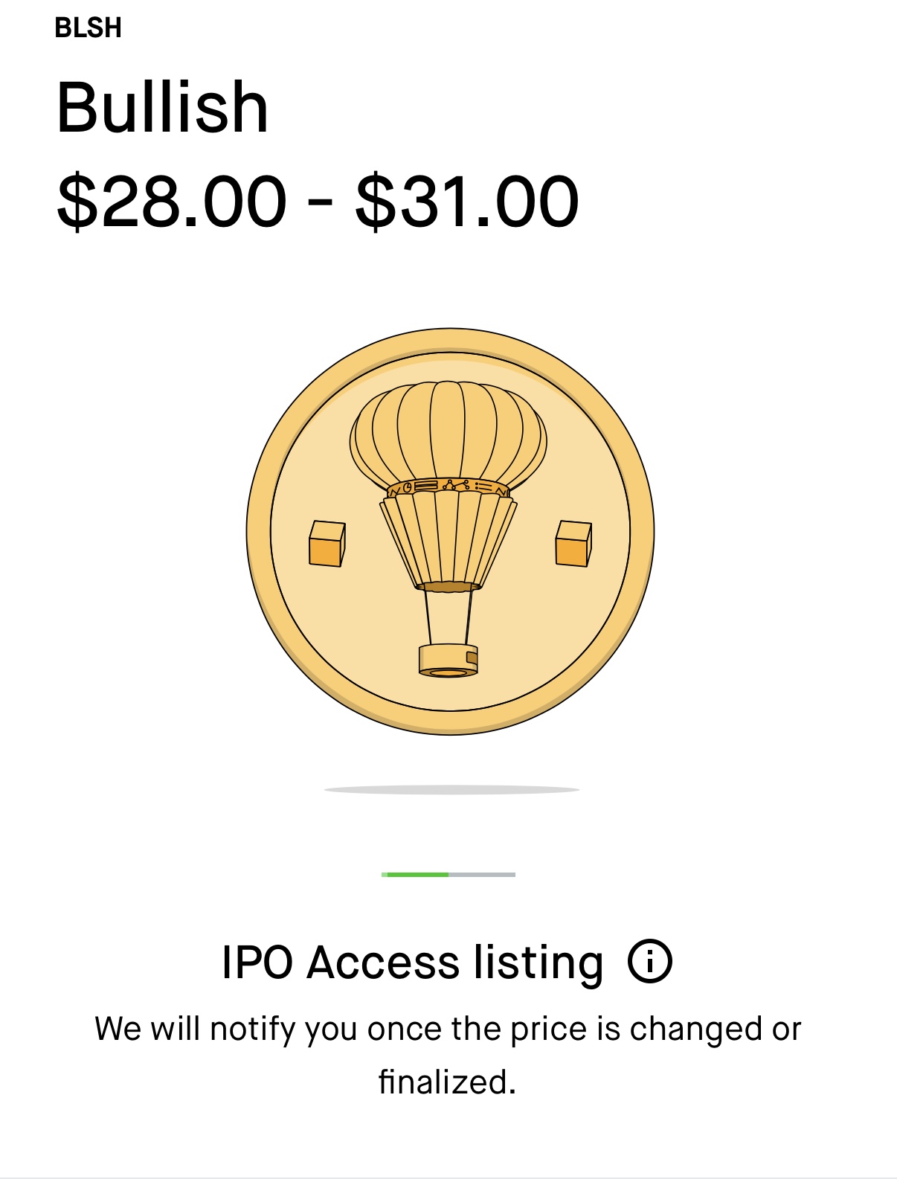Image resolution: width=897 pixels, height=1179 pixels.
Task: Tap the gray shadow beneath the coin
Action: point(451,789)
